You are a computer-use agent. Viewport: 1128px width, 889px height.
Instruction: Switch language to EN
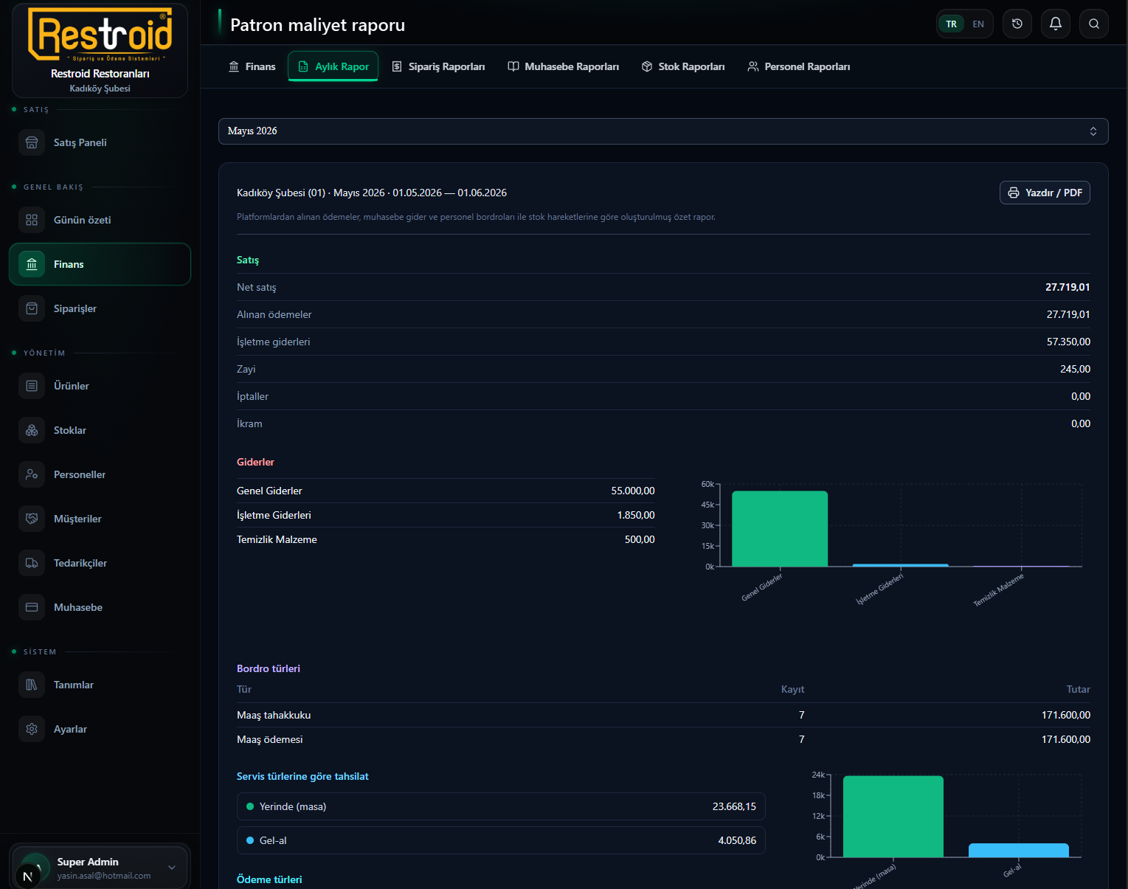coord(978,24)
